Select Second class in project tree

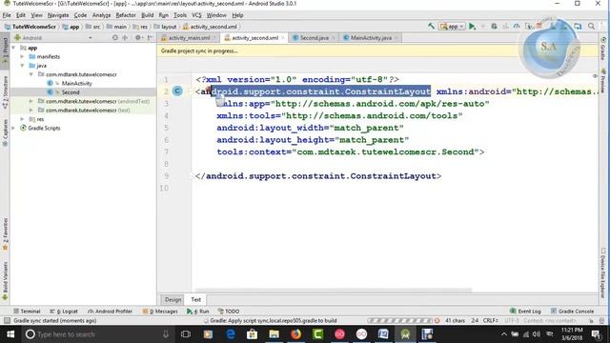(71, 92)
